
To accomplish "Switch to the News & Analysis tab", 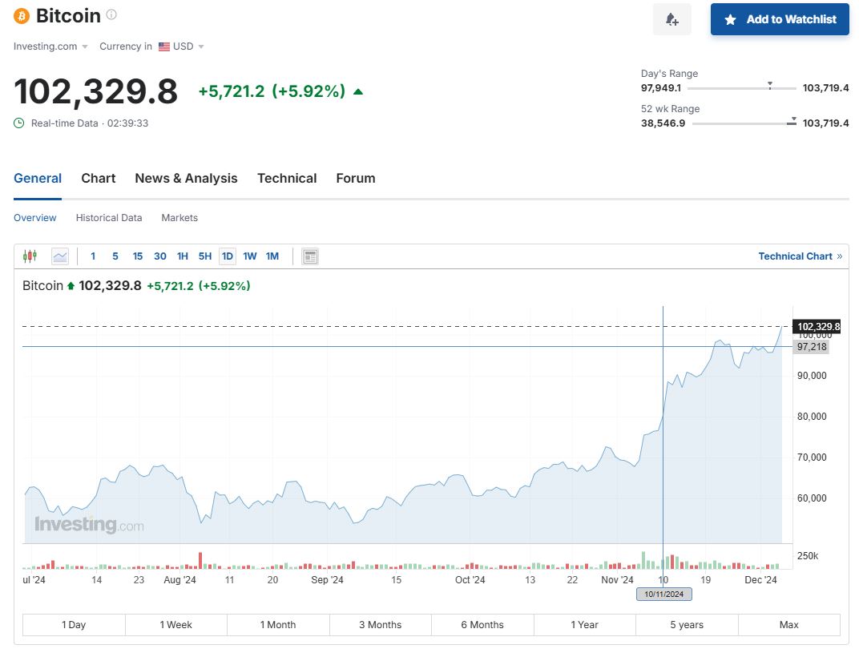I will click(186, 179).
